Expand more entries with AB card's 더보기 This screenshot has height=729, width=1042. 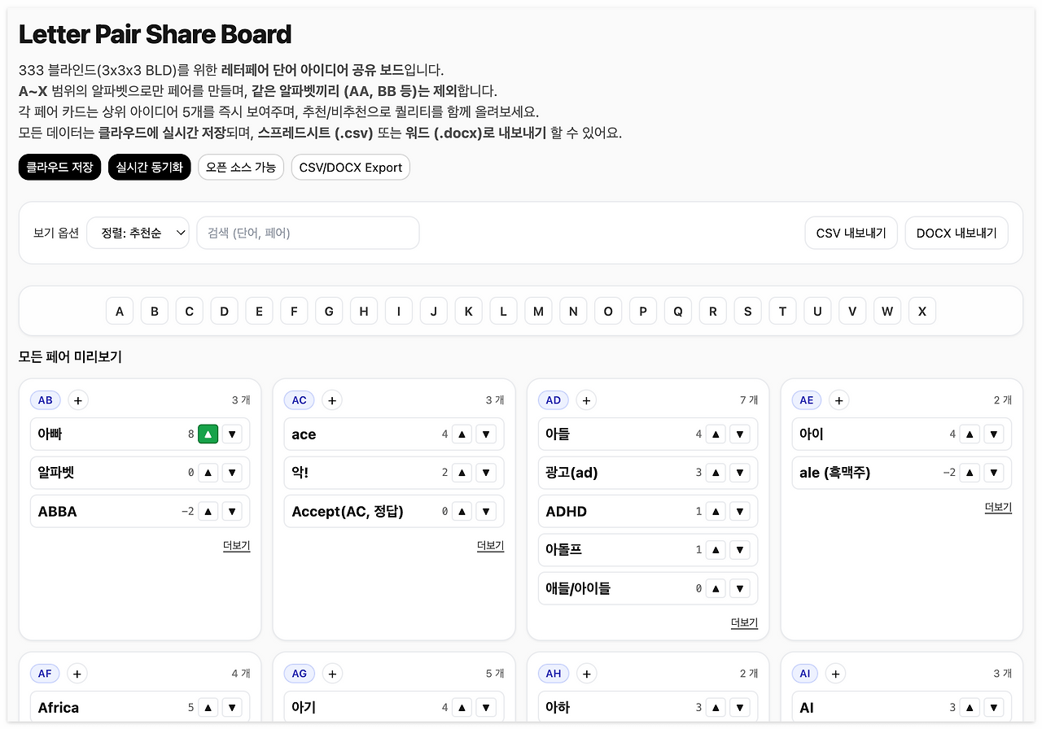pos(236,545)
